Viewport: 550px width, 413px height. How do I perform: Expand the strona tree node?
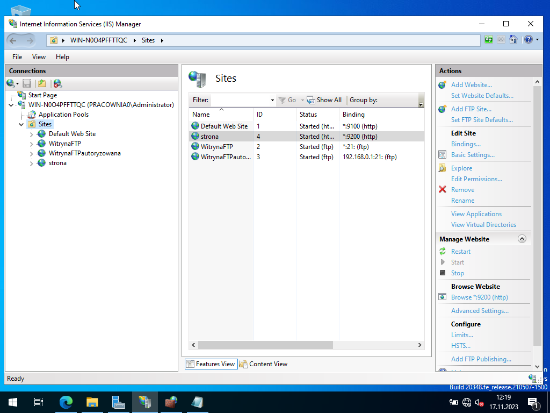pyautogui.click(x=32, y=163)
